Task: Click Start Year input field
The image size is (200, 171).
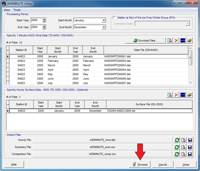Action: point(36,20)
